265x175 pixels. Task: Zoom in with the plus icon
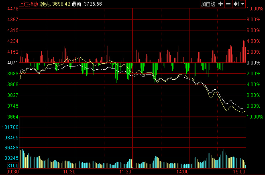coord(220,4)
